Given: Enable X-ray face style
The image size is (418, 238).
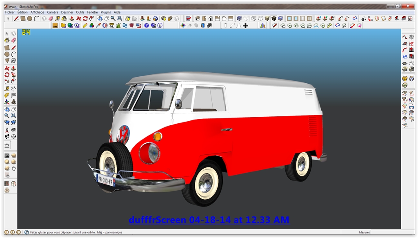Looking at the screenshot, I should point(239,18).
